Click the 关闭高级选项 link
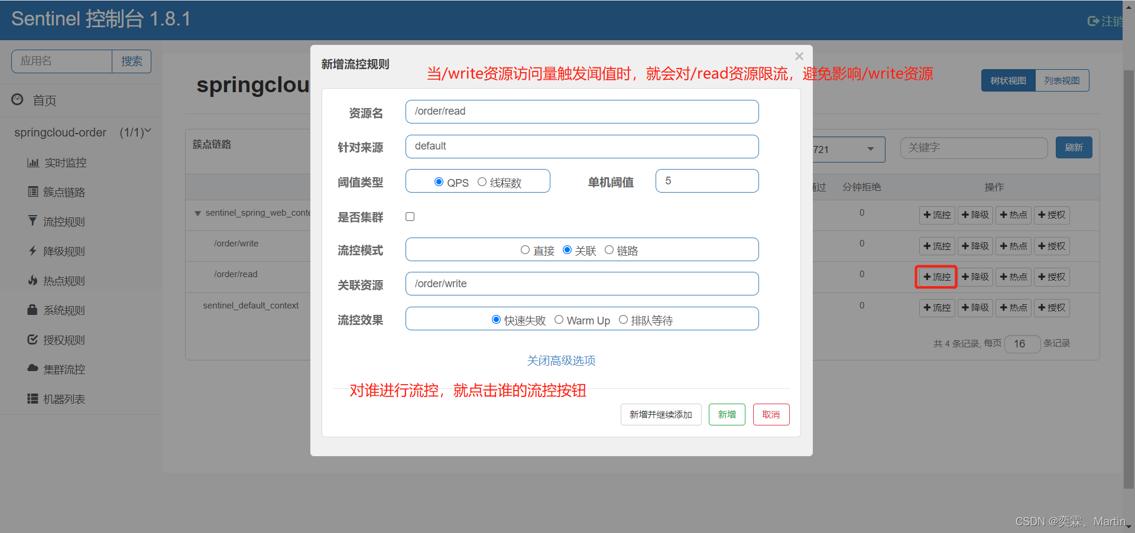Image resolution: width=1135 pixels, height=533 pixels. pos(561,360)
